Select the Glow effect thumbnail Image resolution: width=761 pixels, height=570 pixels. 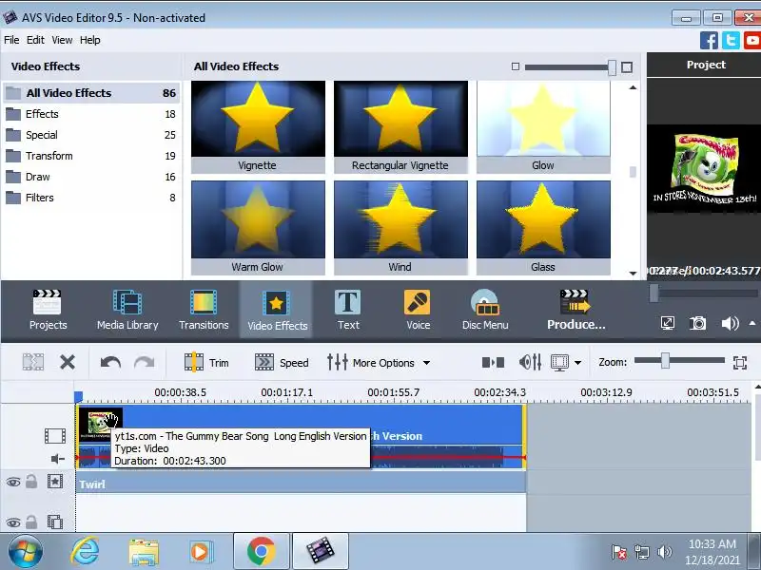click(x=543, y=127)
